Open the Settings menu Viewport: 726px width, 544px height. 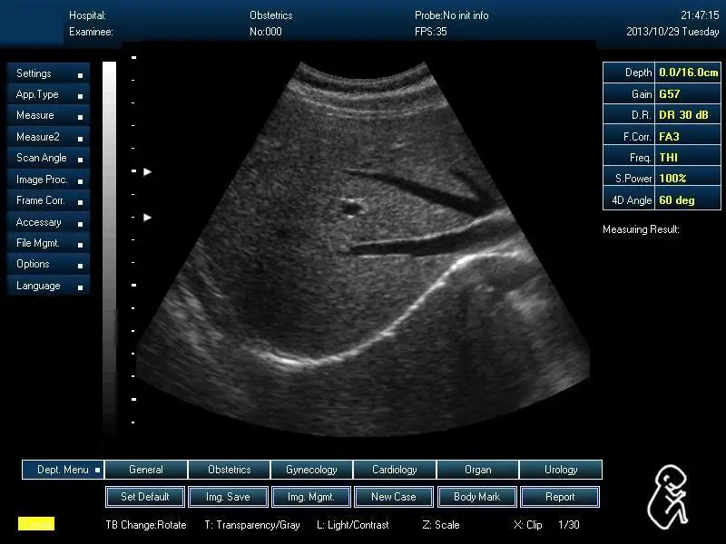(x=49, y=73)
